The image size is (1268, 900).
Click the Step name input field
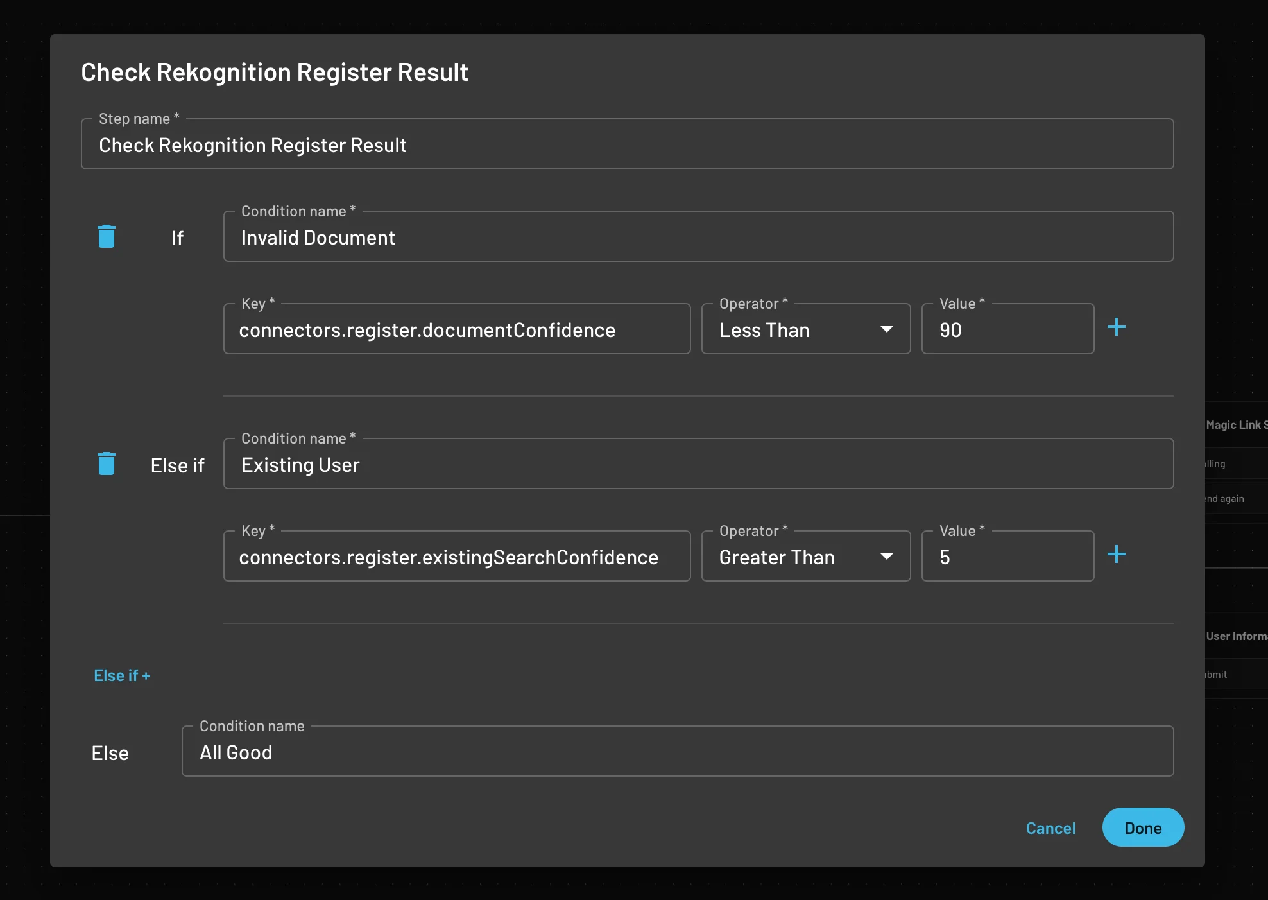pos(627,144)
